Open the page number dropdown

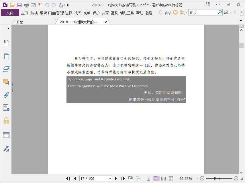(110, 179)
